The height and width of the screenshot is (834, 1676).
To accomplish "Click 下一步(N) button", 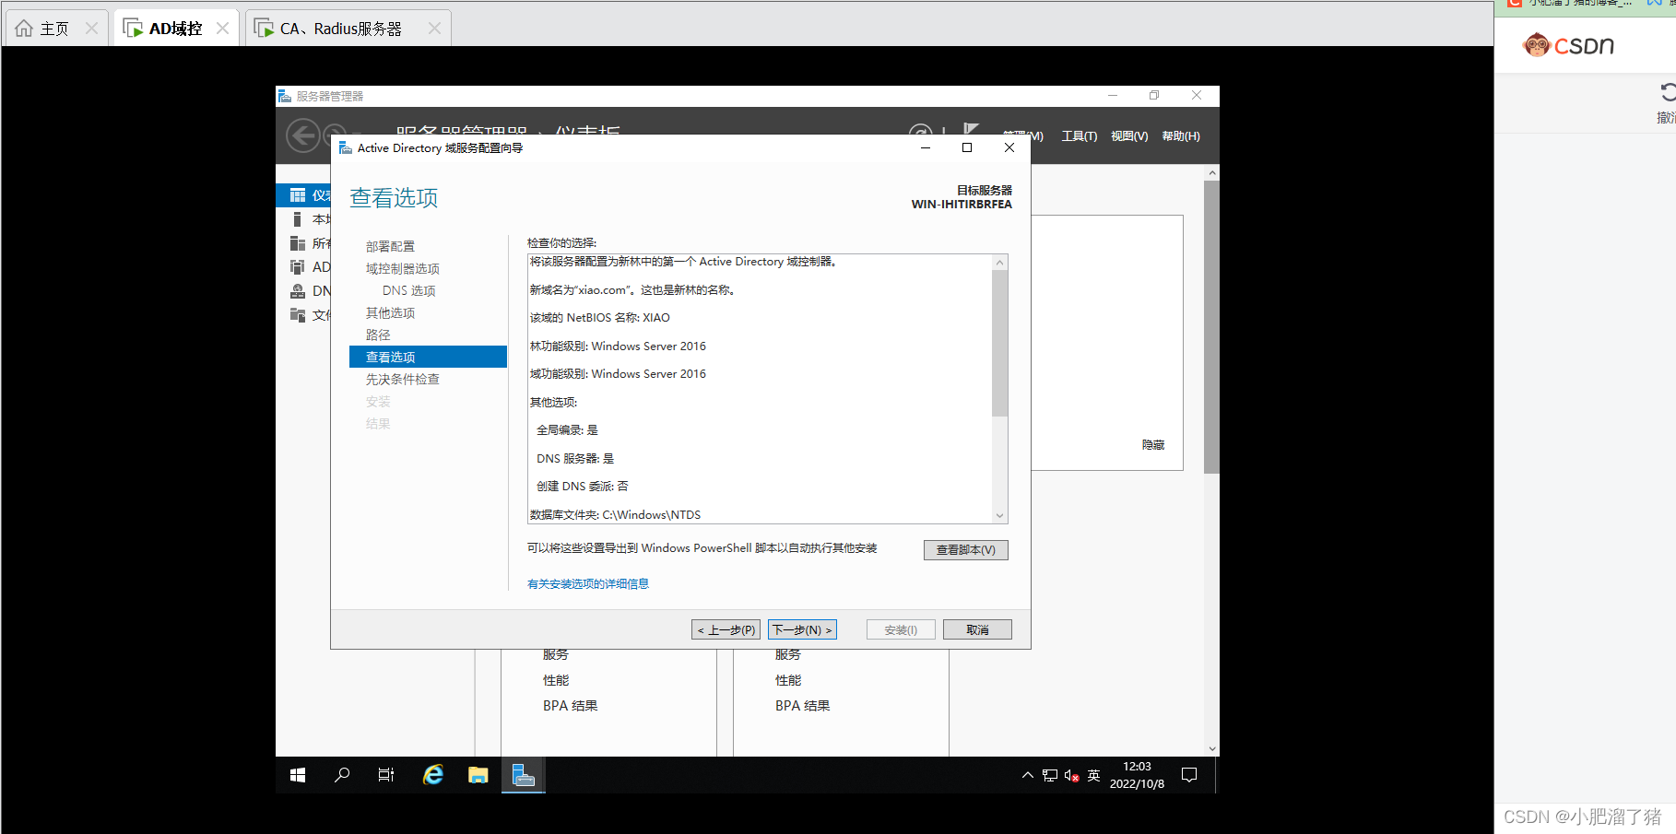I will 802,629.
